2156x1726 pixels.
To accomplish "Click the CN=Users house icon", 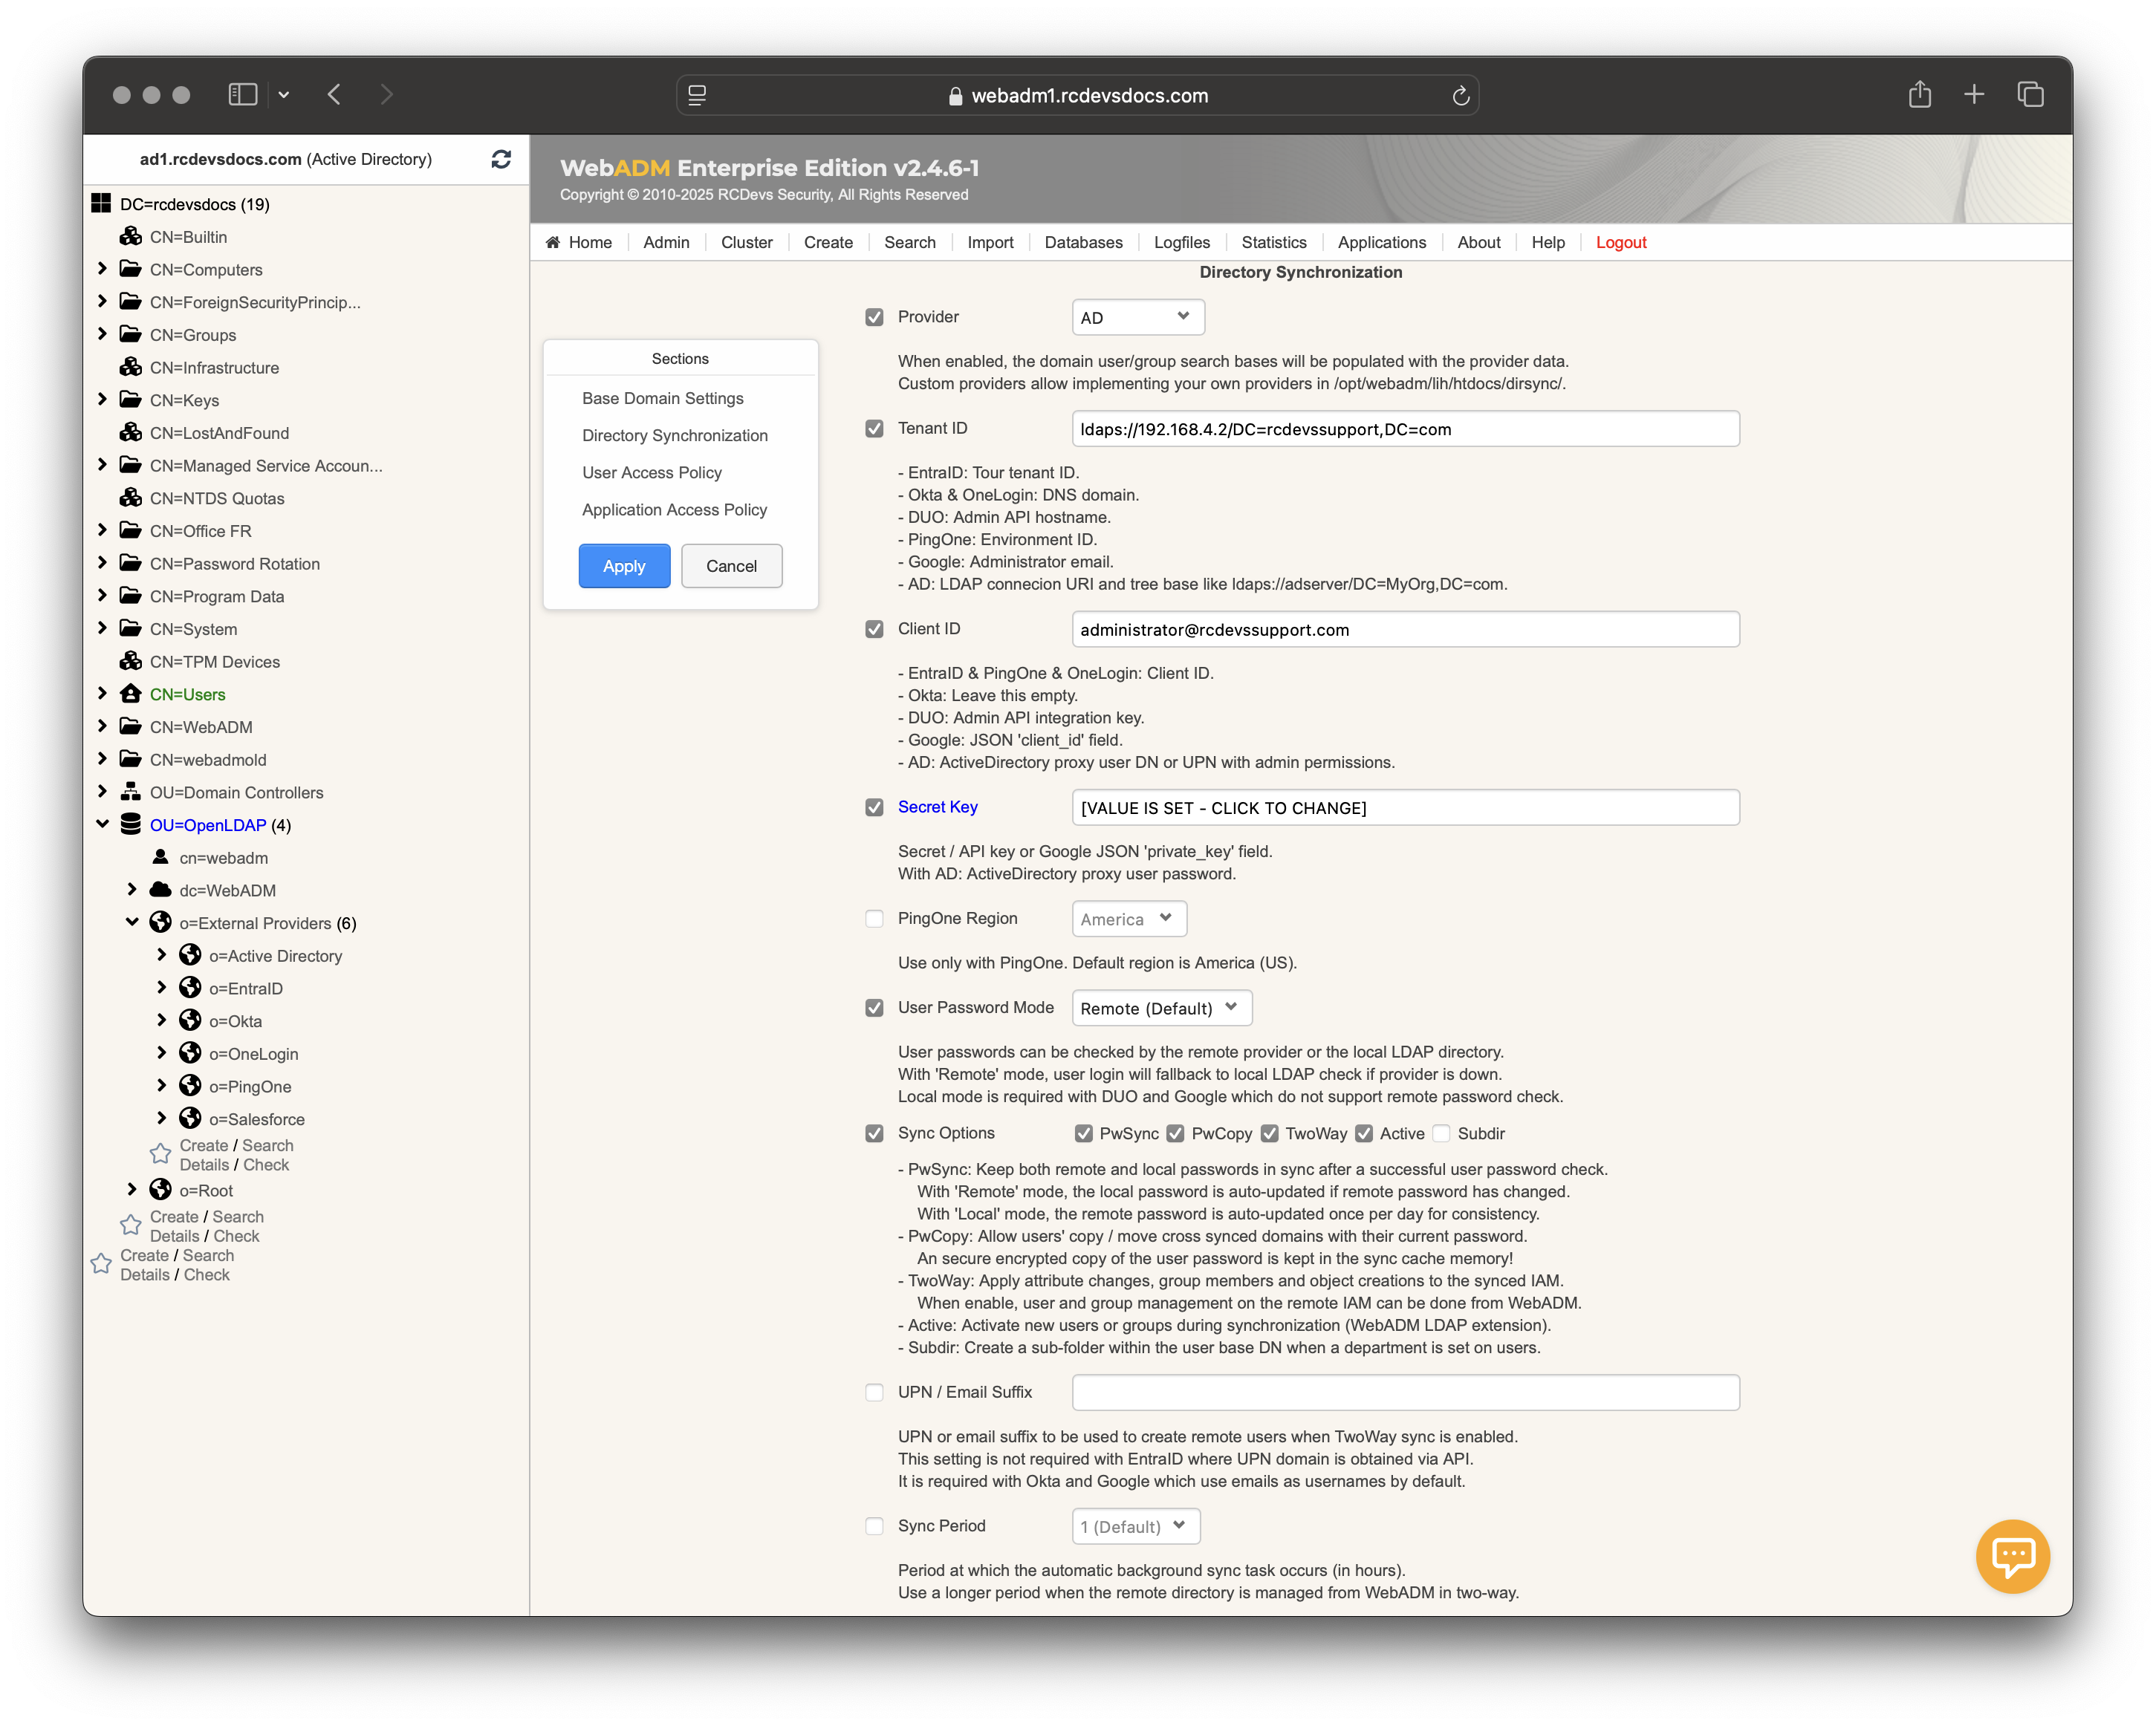I will pyautogui.click(x=130, y=694).
